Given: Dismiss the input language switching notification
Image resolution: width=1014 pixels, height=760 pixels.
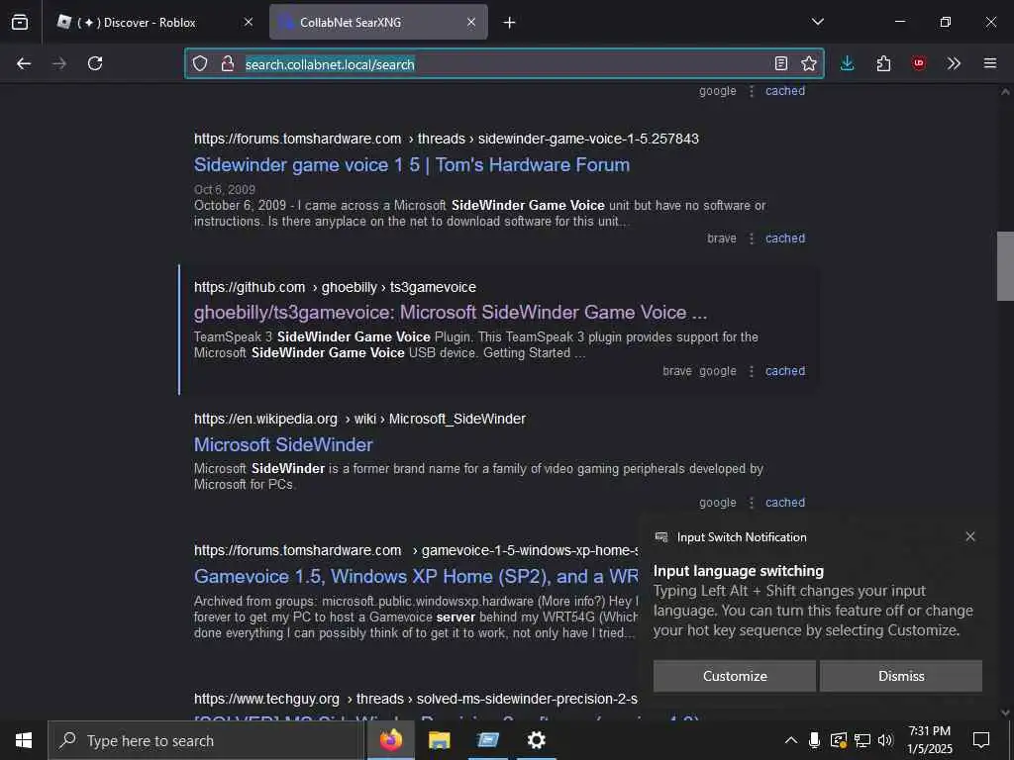Looking at the screenshot, I should [x=901, y=676].
